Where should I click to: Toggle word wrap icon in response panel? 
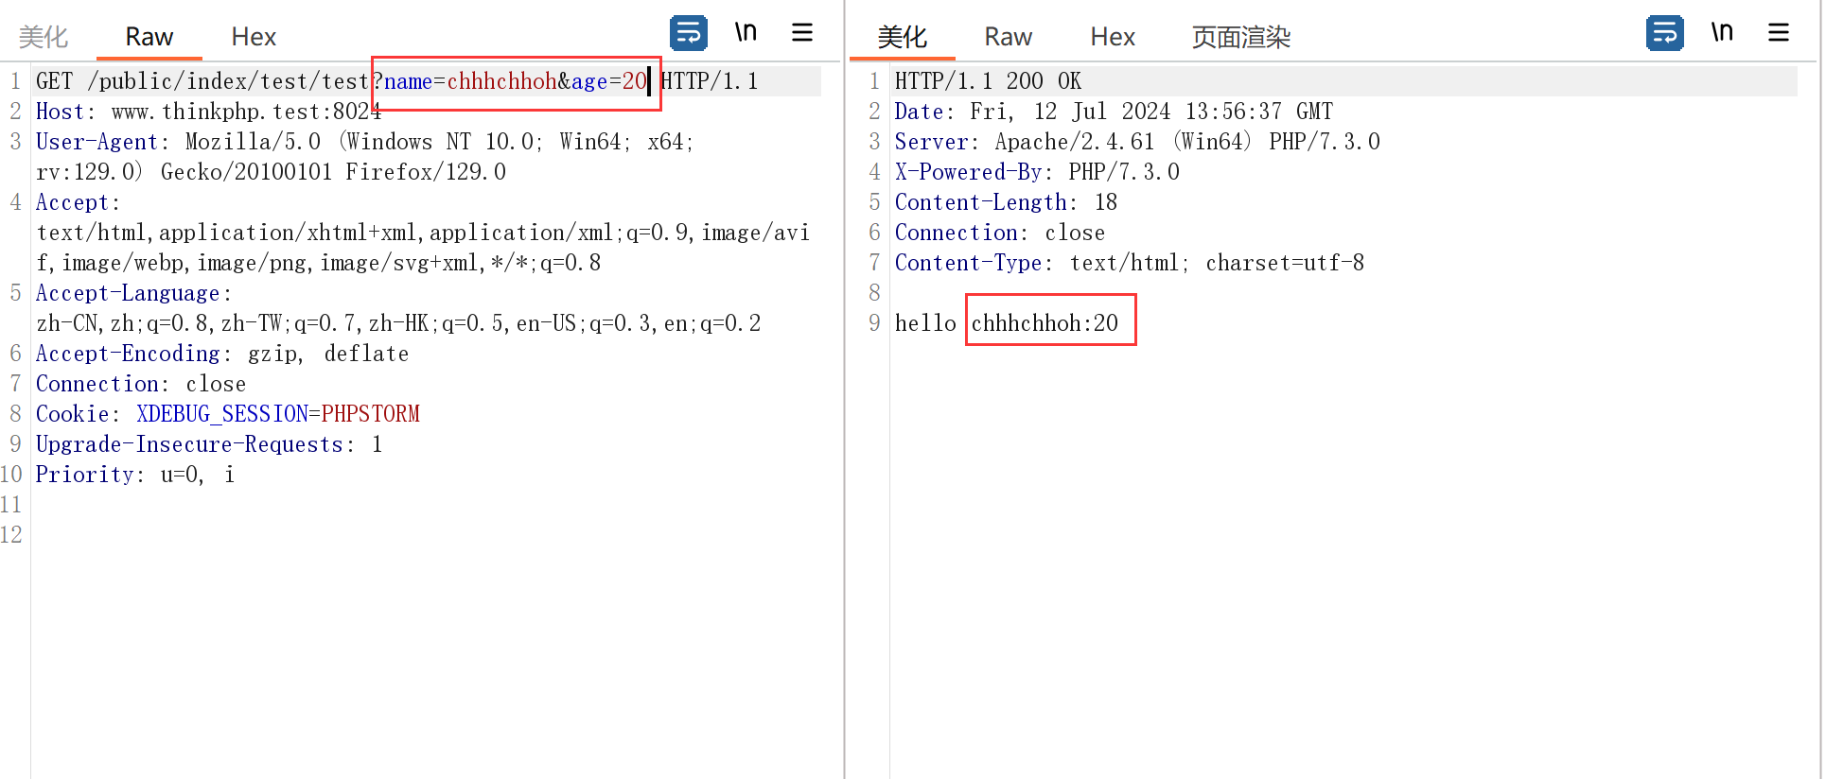pyautogui.click(x=1664, y=33)
